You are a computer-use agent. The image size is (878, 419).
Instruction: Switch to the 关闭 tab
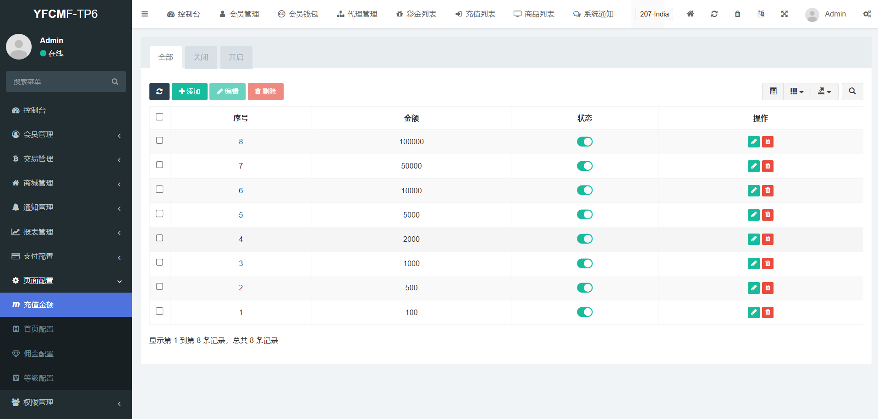201,57
